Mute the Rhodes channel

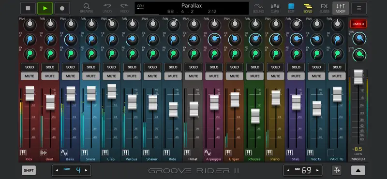click(255, 76)
